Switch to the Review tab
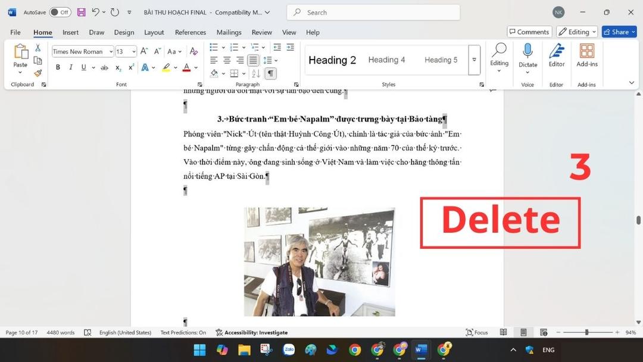The height and width of the screenshot is (362, 643). [x=261, y=32]
